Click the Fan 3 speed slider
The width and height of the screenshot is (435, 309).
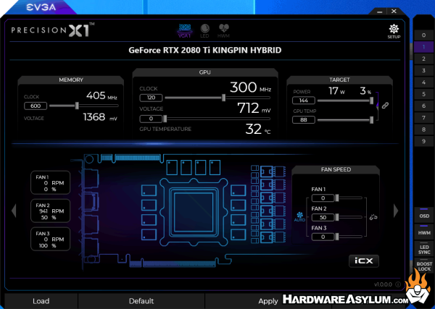point(349,237)
